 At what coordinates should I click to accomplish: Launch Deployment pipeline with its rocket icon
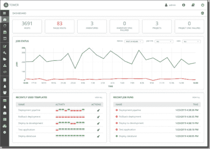tap(98, 110)
